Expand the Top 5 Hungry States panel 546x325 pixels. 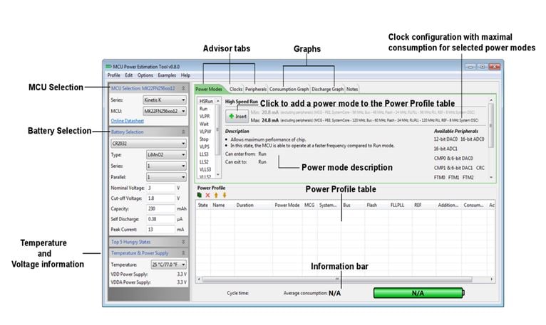click(184, 242)
